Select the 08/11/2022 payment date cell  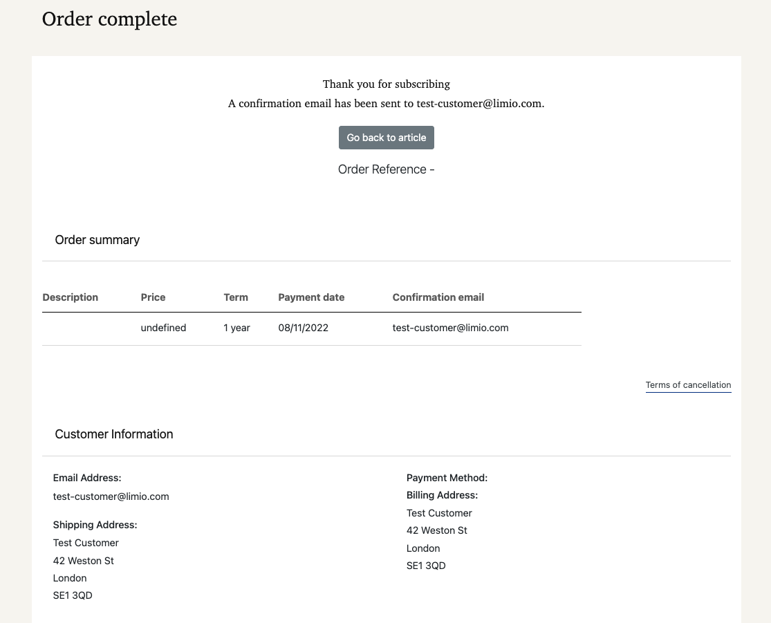[304, 328]
